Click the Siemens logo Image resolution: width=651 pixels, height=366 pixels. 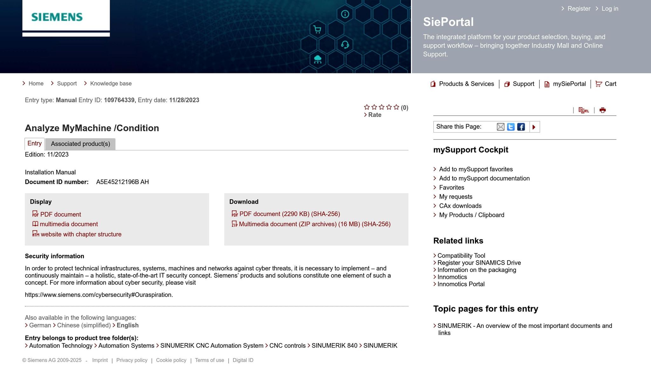tap(57, 17)
